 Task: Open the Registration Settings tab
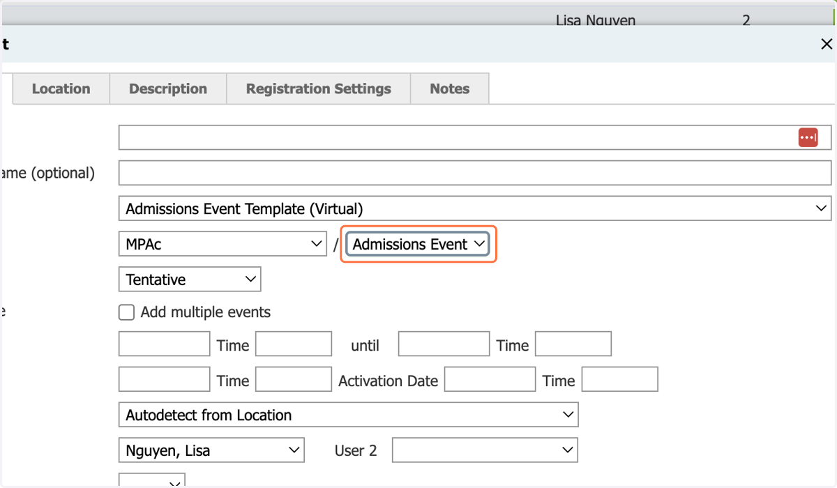tap(318, 89)
